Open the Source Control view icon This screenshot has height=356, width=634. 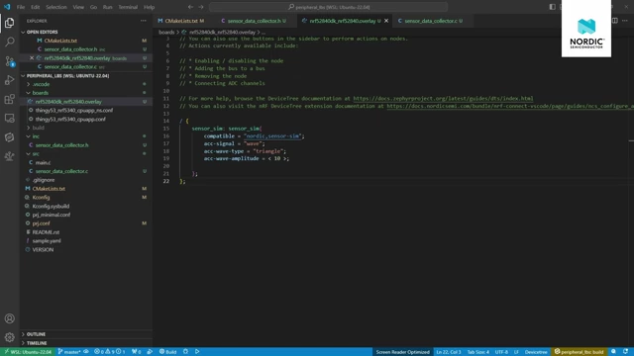point(9,61)
